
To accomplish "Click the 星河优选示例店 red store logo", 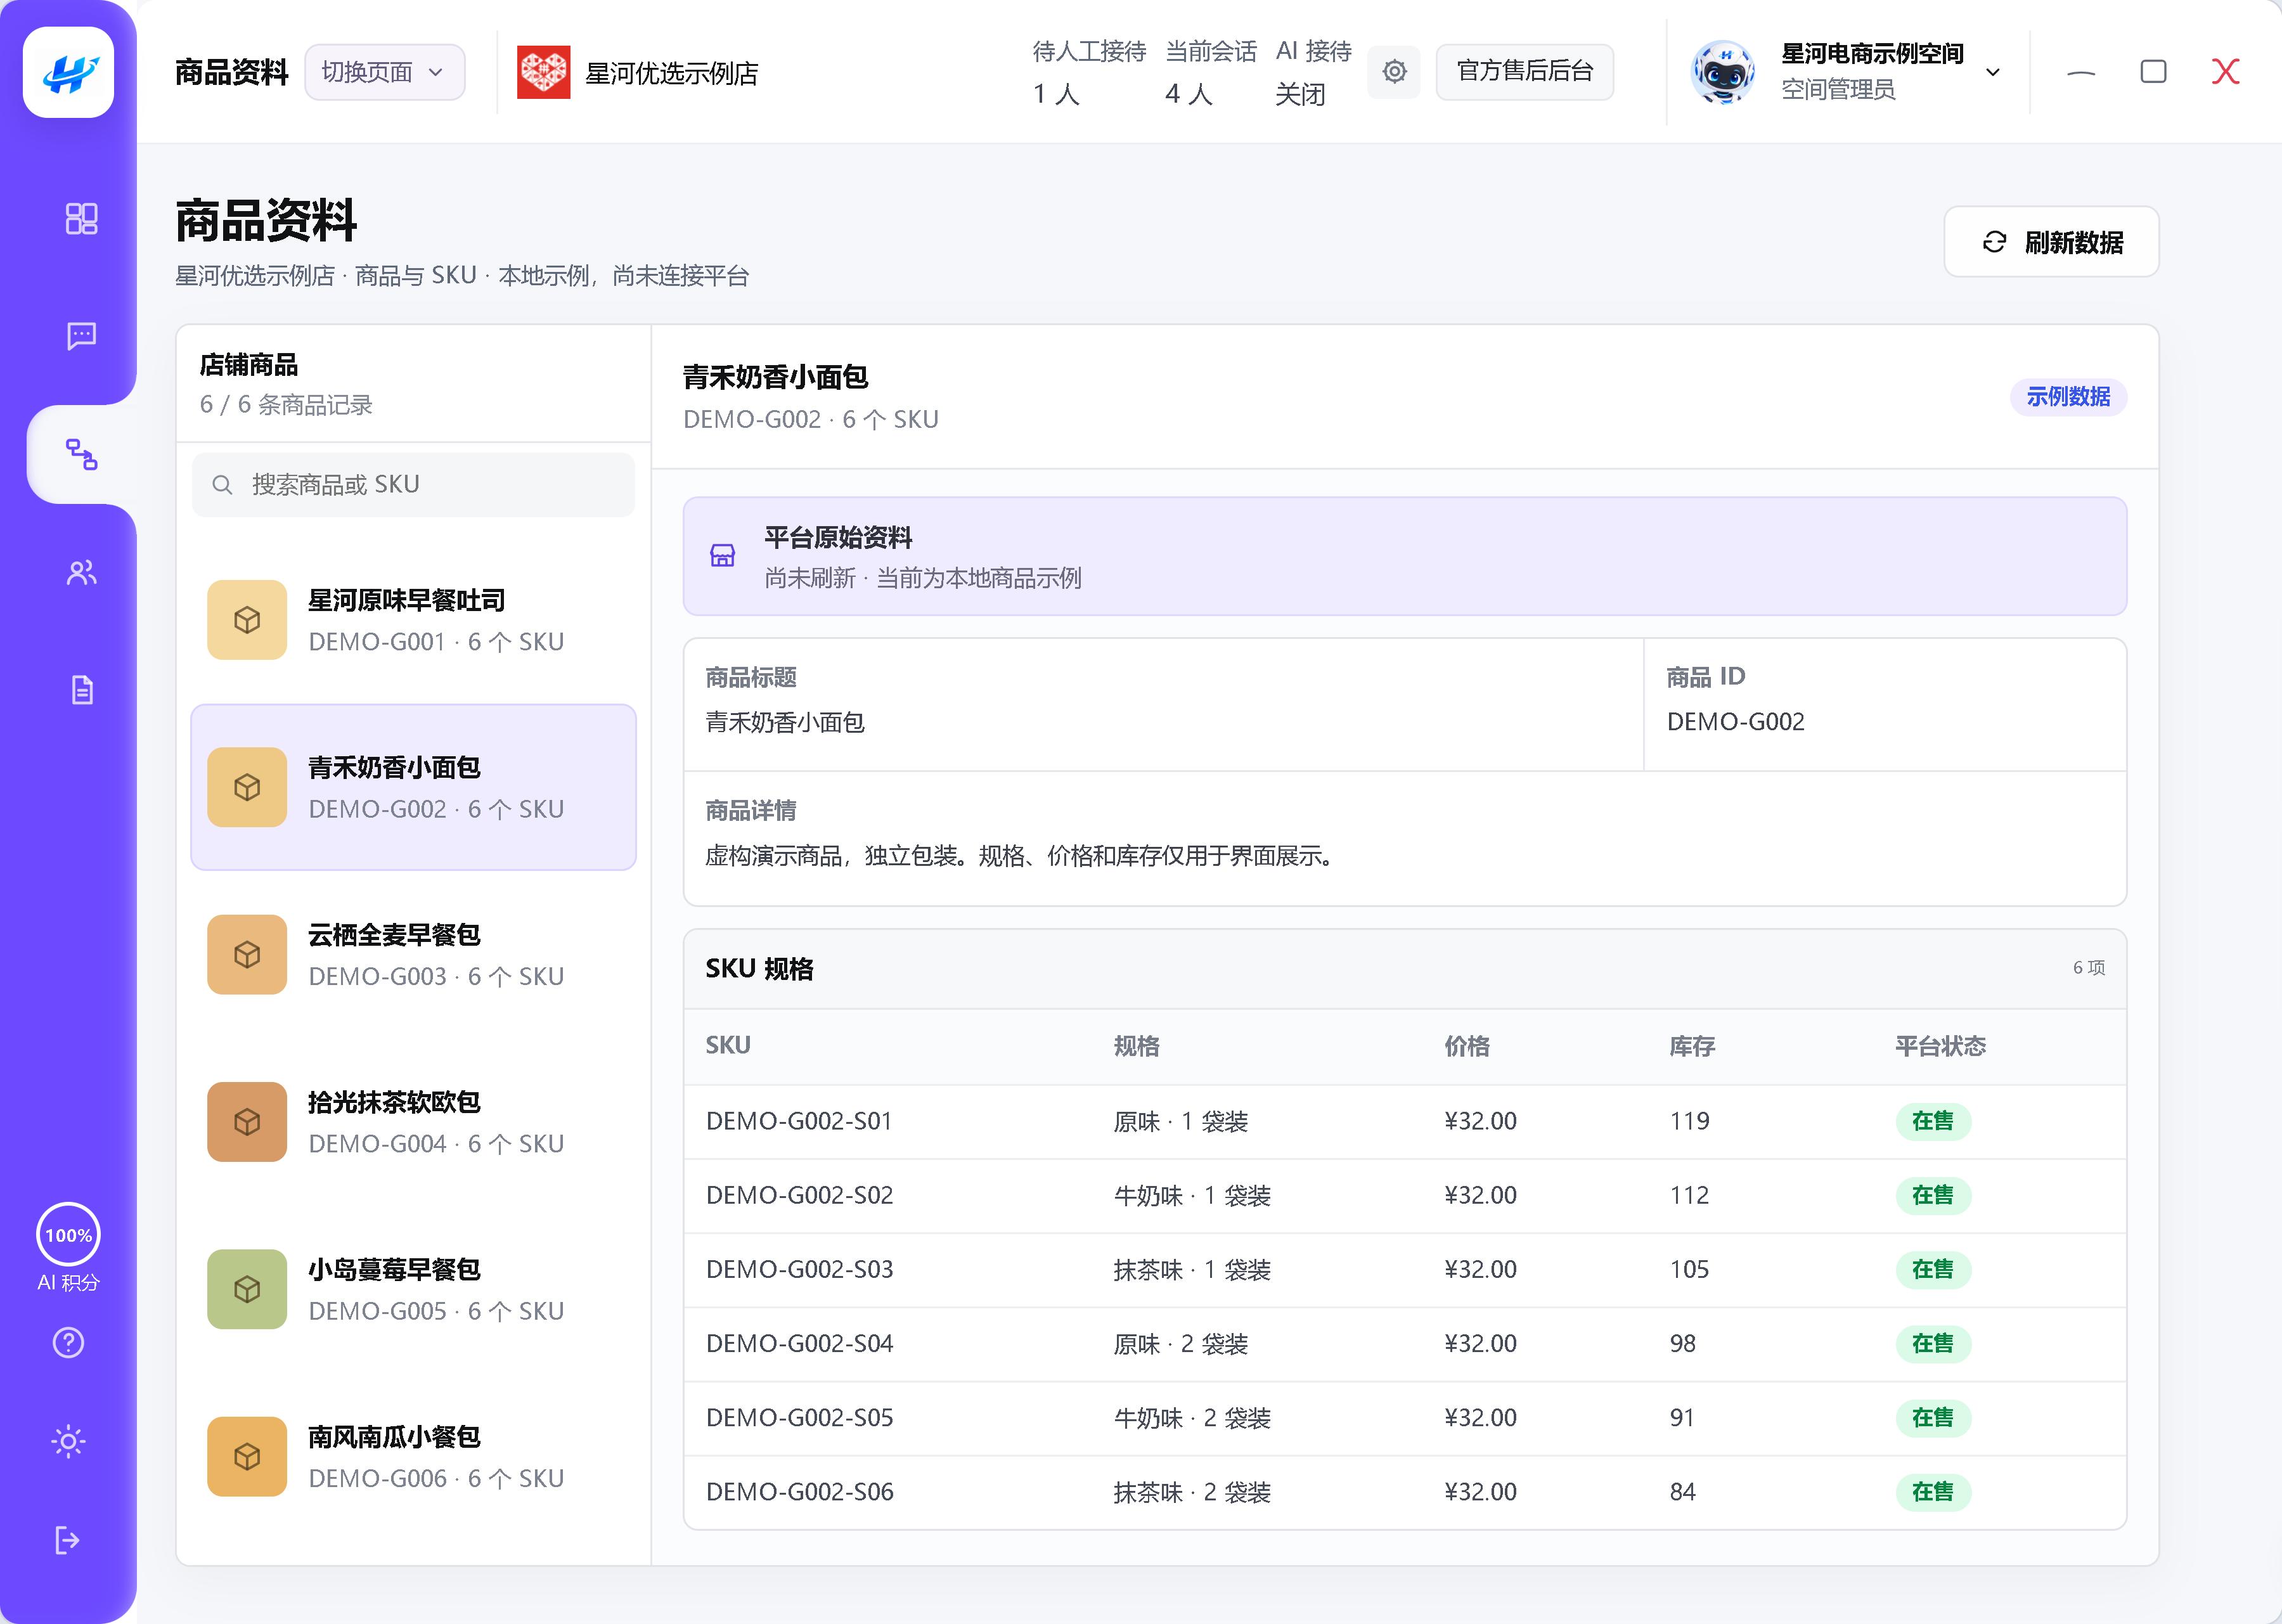I will (x=543, y=72).
